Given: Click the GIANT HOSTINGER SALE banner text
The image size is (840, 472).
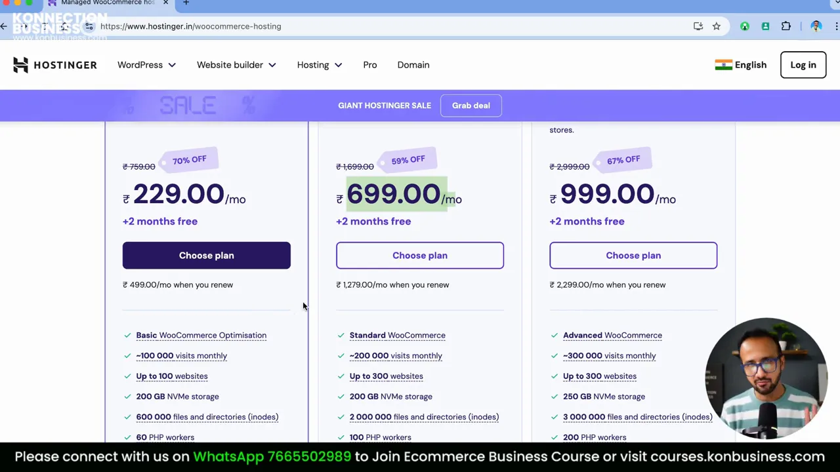Looking at the screenshot, I should pos(385,106).
